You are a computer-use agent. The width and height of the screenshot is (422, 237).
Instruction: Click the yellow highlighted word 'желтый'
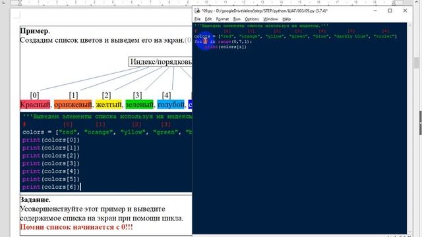pos(108,104)
